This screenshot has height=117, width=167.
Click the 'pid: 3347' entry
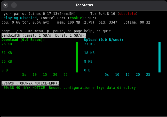pos(108,22)
